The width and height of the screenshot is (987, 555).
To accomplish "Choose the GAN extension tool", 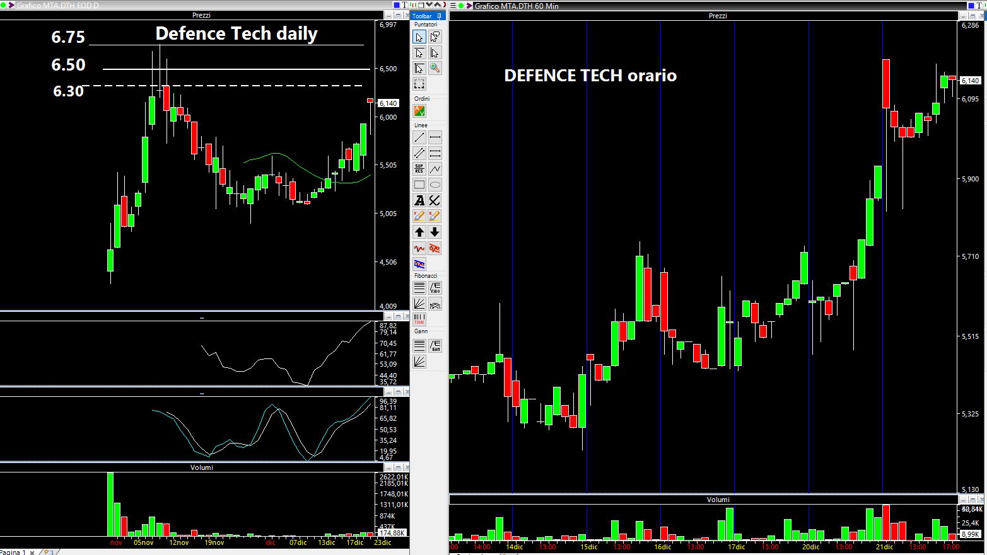I will [x=435, y=345].
